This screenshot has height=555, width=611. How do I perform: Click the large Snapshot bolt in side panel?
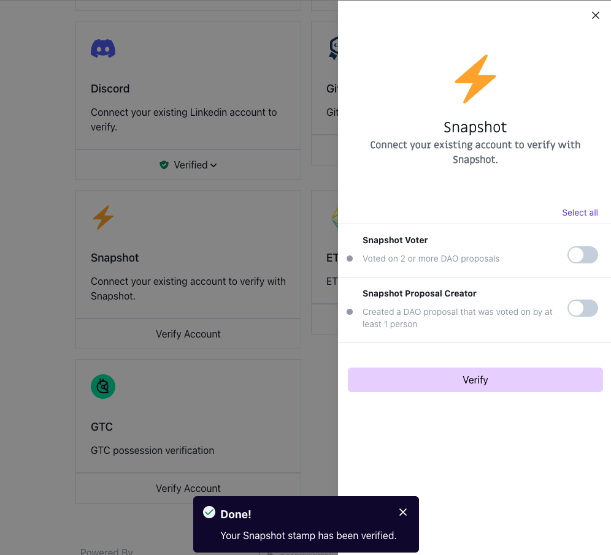click(x=475, y=79)
